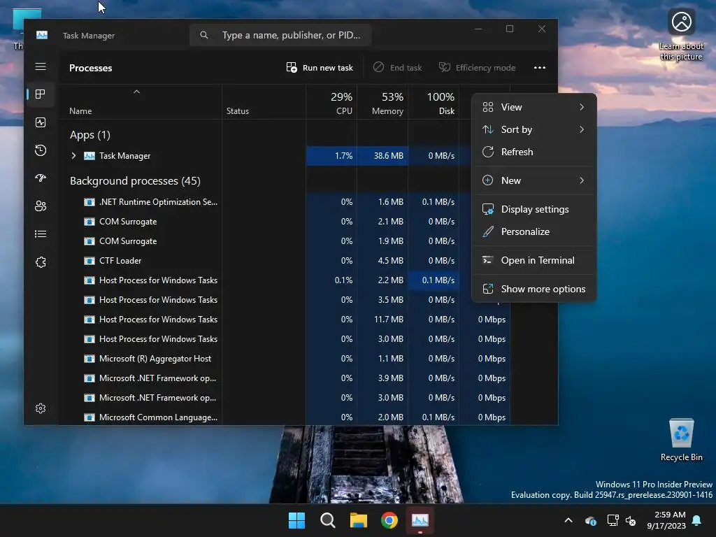Open Display settings from context menu
Image resolution: width=716 pixels, height=537 pixels.
534,209
